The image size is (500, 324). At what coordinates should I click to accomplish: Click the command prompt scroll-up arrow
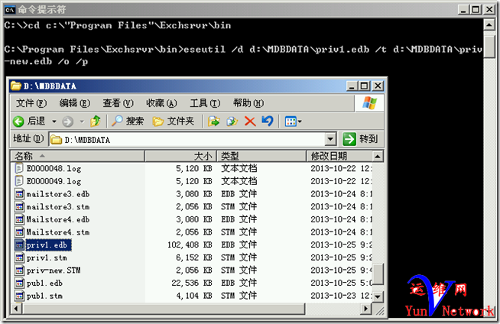pos(489,24)
